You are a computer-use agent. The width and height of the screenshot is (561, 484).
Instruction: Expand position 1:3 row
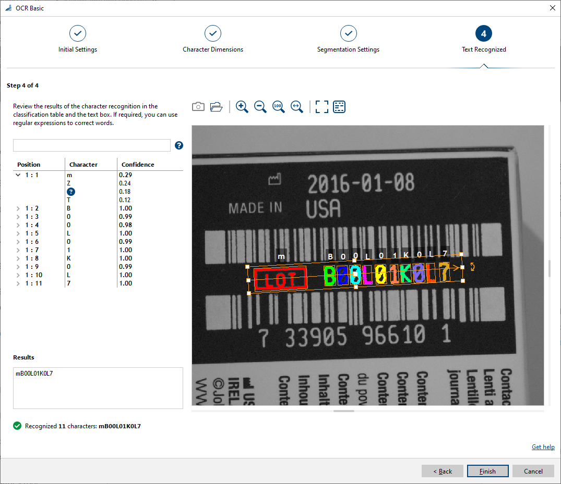pyautogui.click(x=18, y=217)
